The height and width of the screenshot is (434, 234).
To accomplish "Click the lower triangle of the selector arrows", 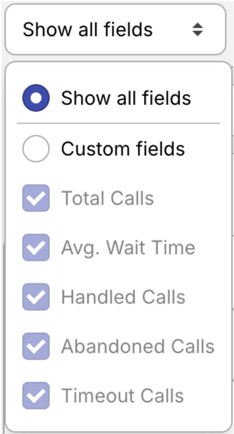I will [198, 33].
